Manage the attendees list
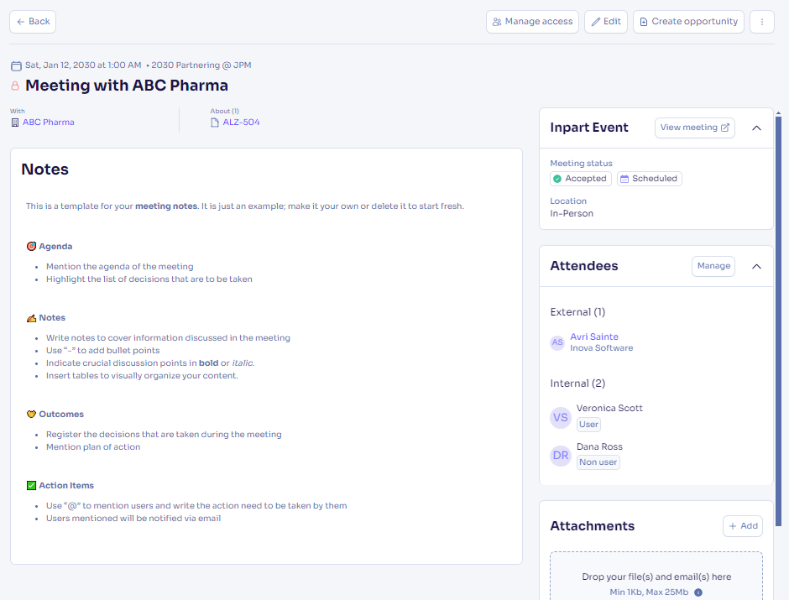This screenshot has height=600, width=789. tap(713, 266)
